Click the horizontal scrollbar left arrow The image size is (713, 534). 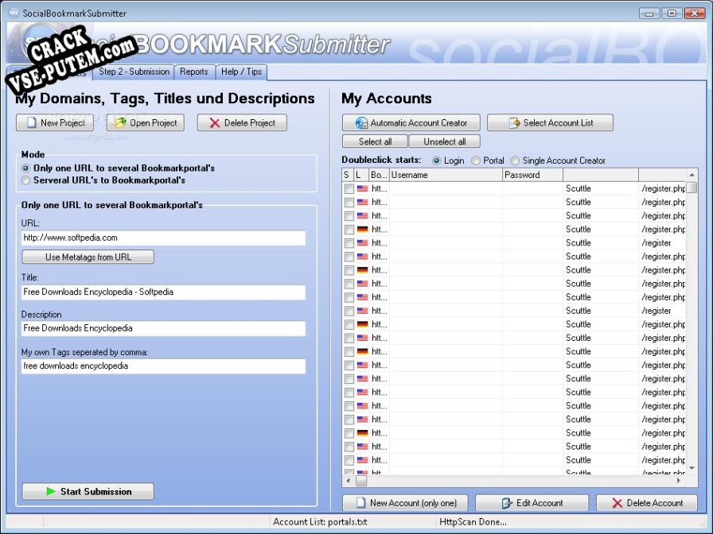click(349, 481)
